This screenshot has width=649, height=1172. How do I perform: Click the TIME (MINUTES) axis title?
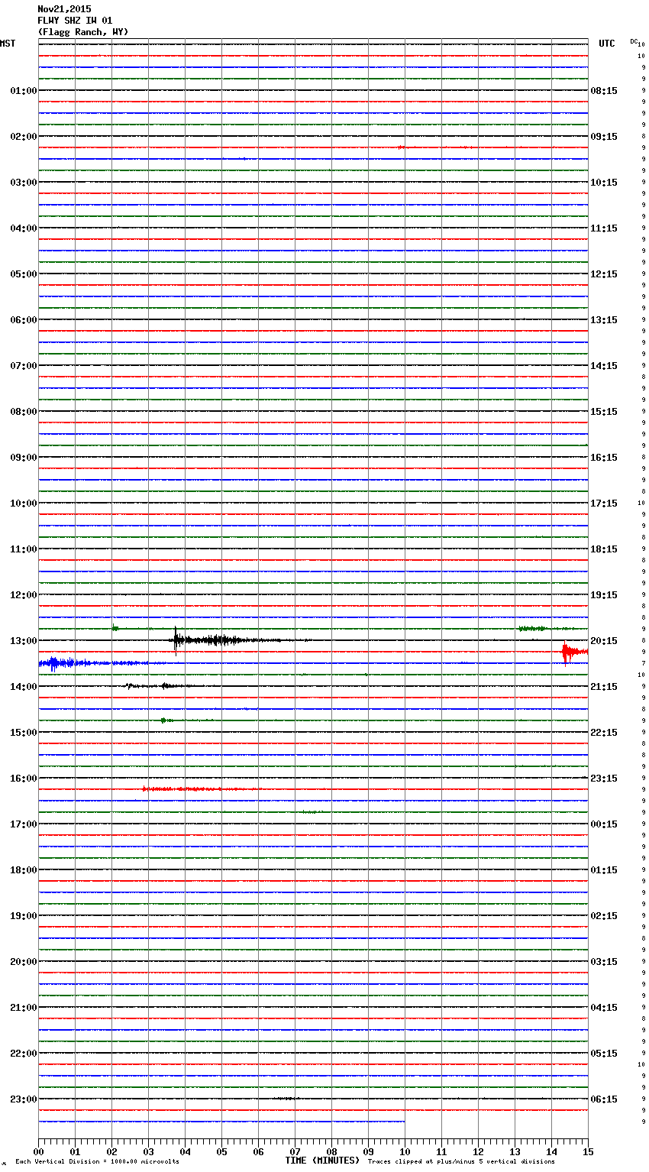tap(322, 1161)
